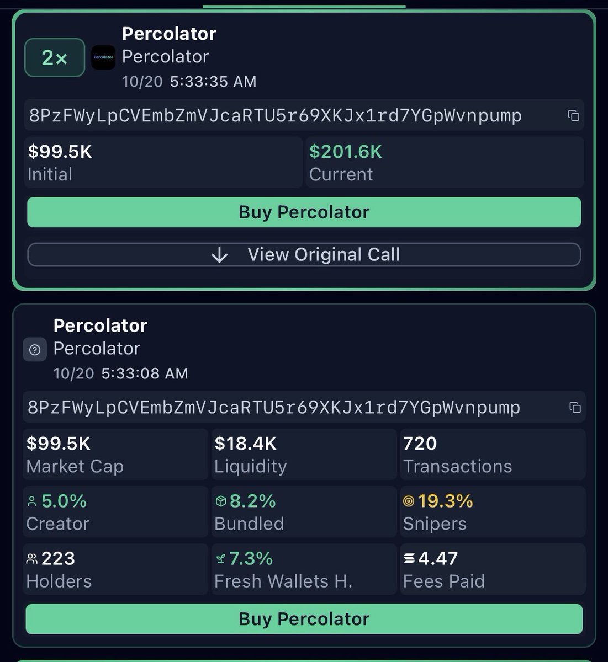Copy contract address in the top card
This screenshot has width=608, height=662.
(574, 115)
